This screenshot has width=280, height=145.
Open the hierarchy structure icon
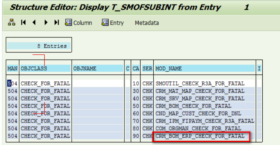point(12,22)
